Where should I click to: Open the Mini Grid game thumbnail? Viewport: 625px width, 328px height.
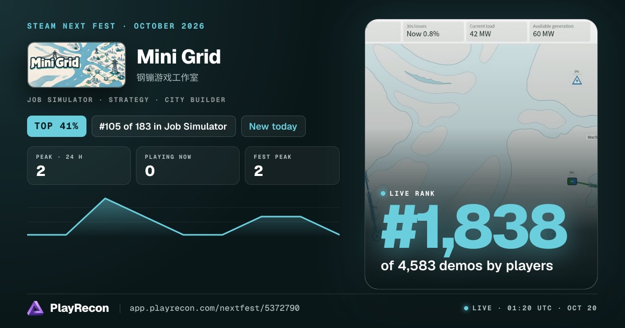pos(77,65)
